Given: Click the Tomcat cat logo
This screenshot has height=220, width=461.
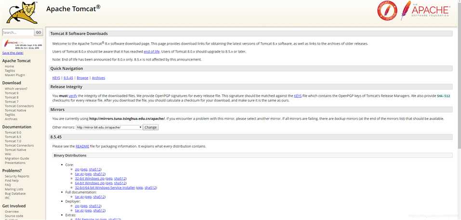Looking at the screenshot, I should click(22, 13).
